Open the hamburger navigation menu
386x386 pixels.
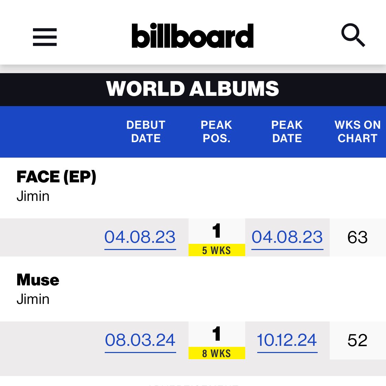[45, 37]
